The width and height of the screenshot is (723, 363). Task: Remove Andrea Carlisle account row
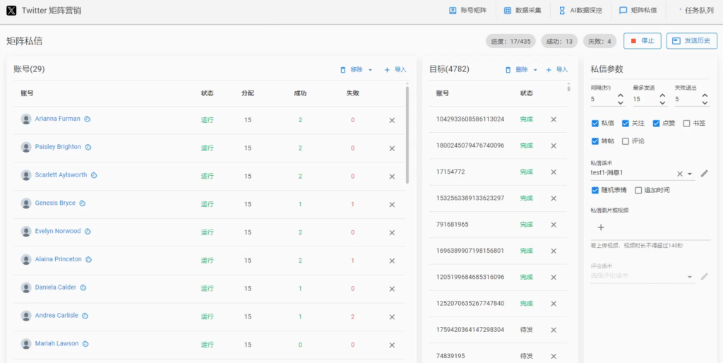click(392, 317)
